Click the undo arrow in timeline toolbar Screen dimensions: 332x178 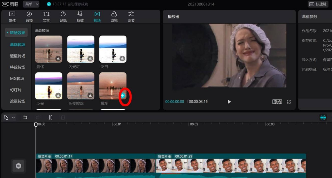point(25,117)
